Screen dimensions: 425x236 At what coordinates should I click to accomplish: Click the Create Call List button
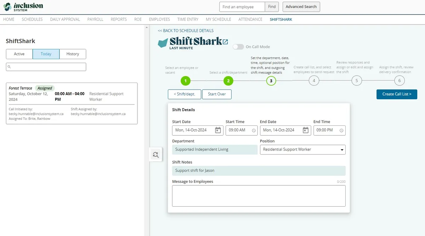pyautogui.click(x=397, y=94)
